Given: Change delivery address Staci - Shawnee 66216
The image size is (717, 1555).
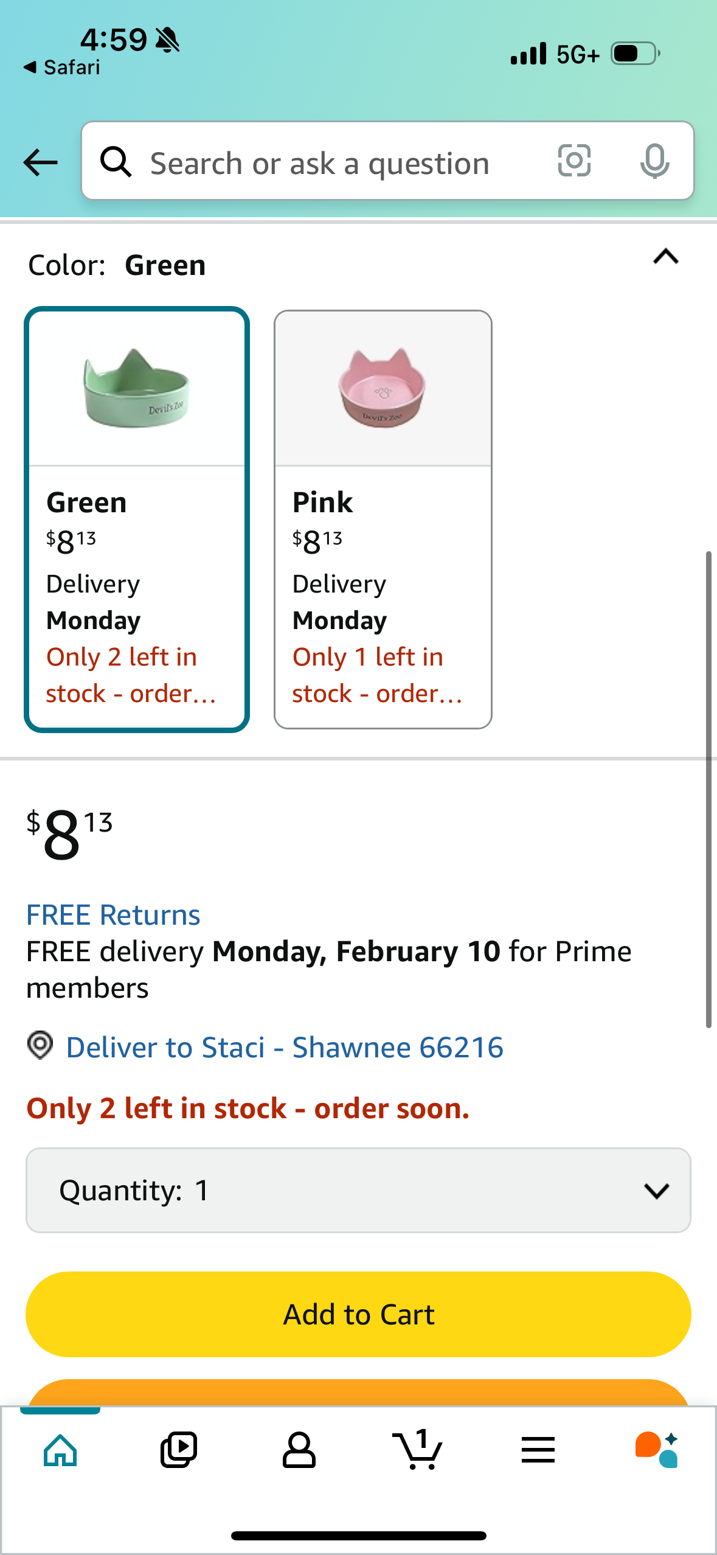Looking at the screenshot, I should [x=285, y=1048].
